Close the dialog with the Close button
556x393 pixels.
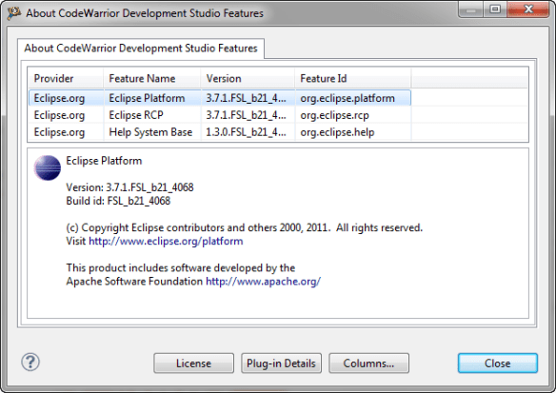(x=498, y=364)
